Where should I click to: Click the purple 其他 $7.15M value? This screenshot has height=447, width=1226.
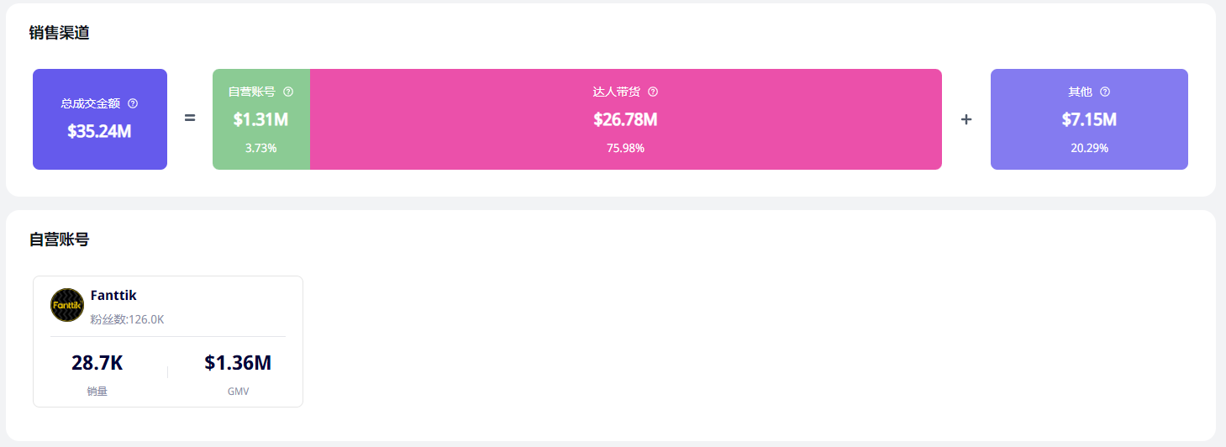point(1089,119)
